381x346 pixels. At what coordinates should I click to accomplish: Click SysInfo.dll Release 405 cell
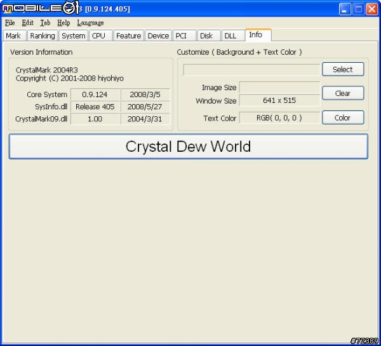click(95, 107)
